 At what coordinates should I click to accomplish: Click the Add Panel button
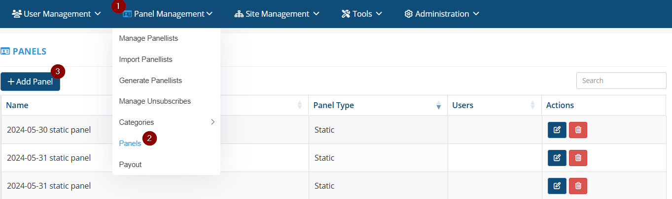click(x=30, y=82)
